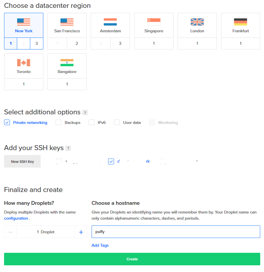
Task: Click the New SSH Key button
Action: coord(22,161)
